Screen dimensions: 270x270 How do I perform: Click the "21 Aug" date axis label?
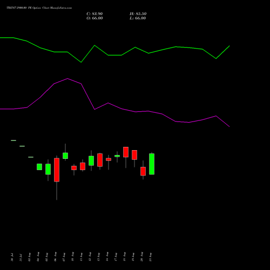pyautogui.click(x=150, y=257)
